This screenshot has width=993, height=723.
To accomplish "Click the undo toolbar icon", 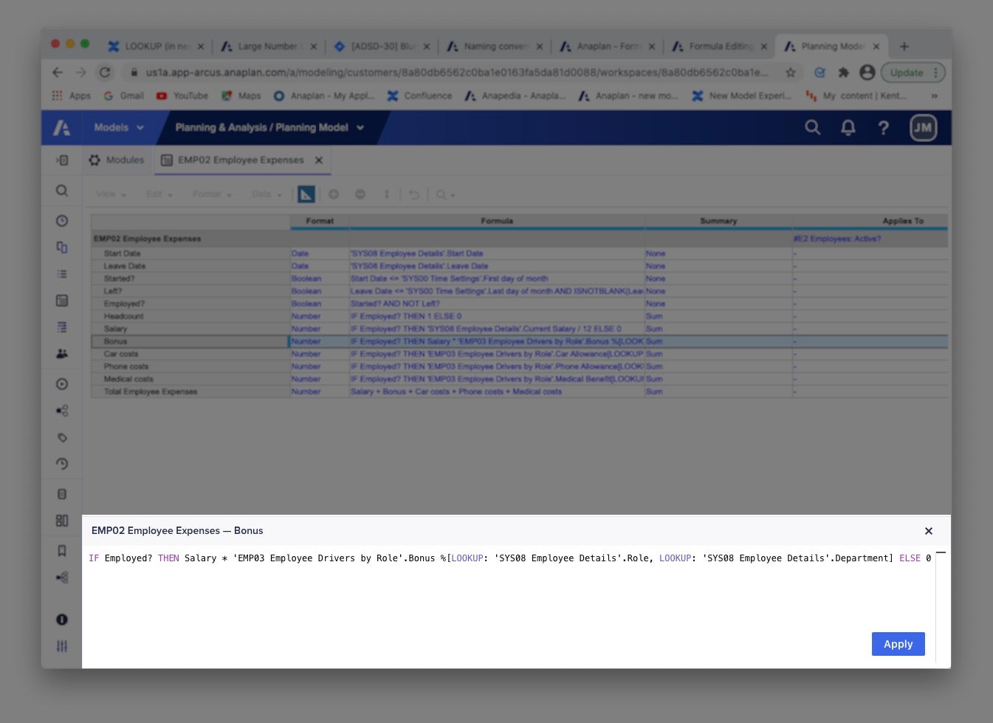I will (x=414, y=194).
